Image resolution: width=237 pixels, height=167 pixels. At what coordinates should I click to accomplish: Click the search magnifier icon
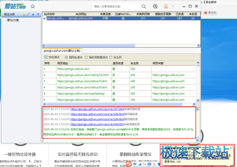pos(144,6)
